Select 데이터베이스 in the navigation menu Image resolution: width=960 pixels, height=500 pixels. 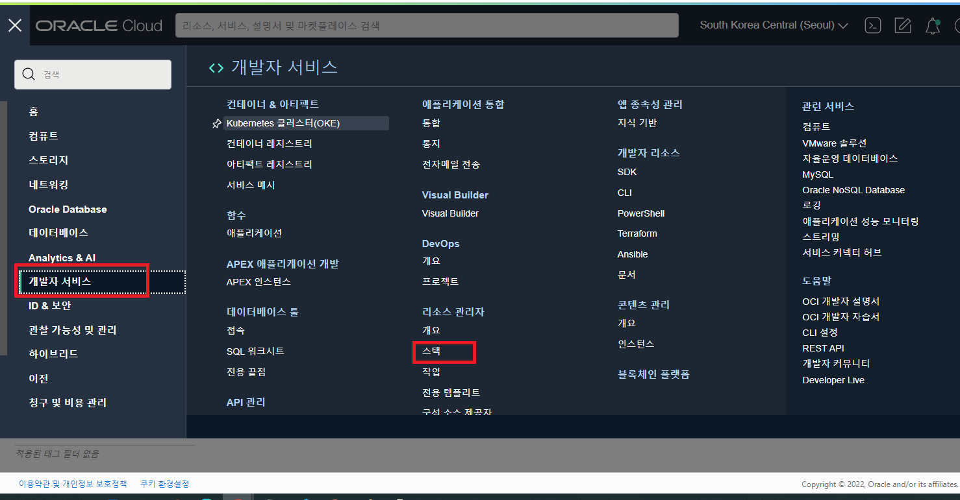(58, 232)
